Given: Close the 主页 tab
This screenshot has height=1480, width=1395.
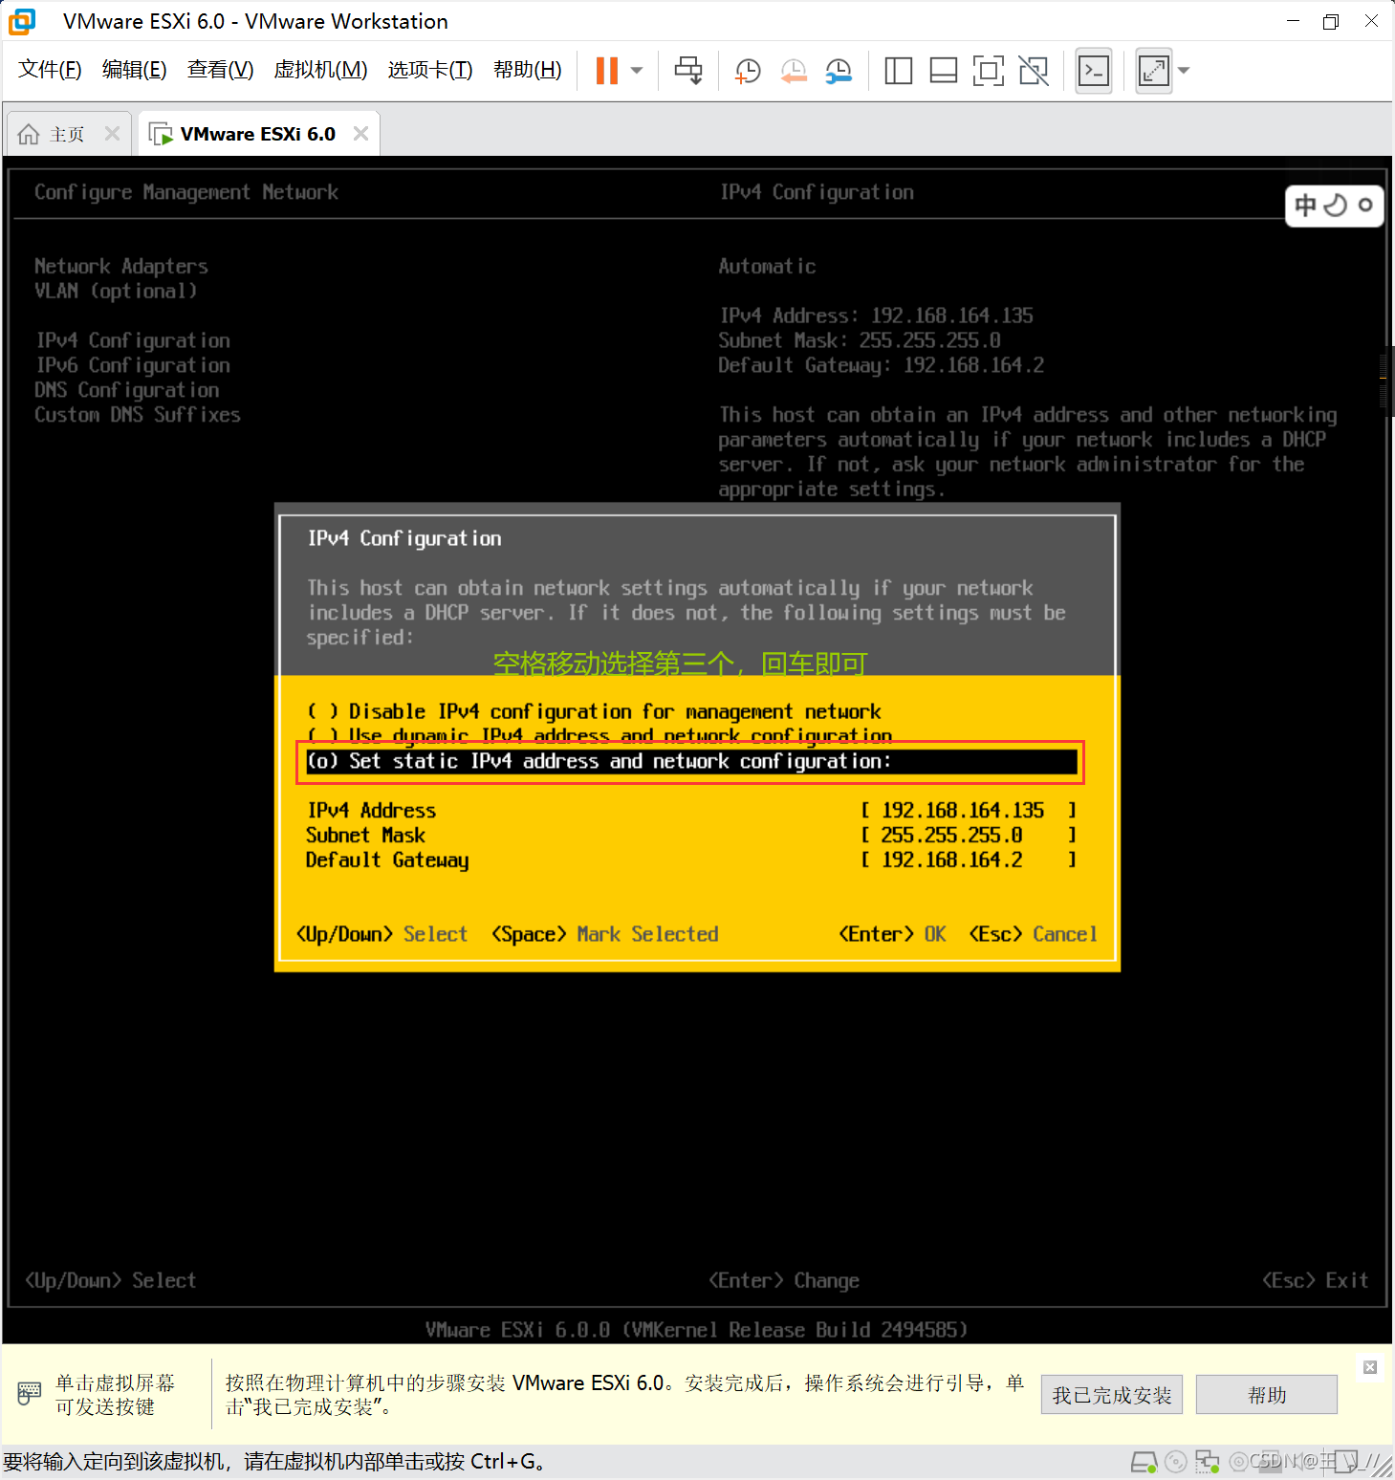Looking at the screenshot, I should click(x=112, y=134).
